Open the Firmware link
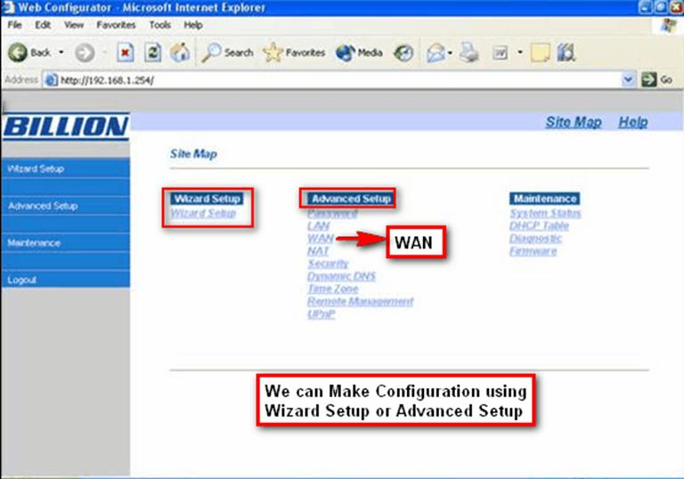Image resolution: width=684 pixels, height=479 pixels. pos(533,251)
